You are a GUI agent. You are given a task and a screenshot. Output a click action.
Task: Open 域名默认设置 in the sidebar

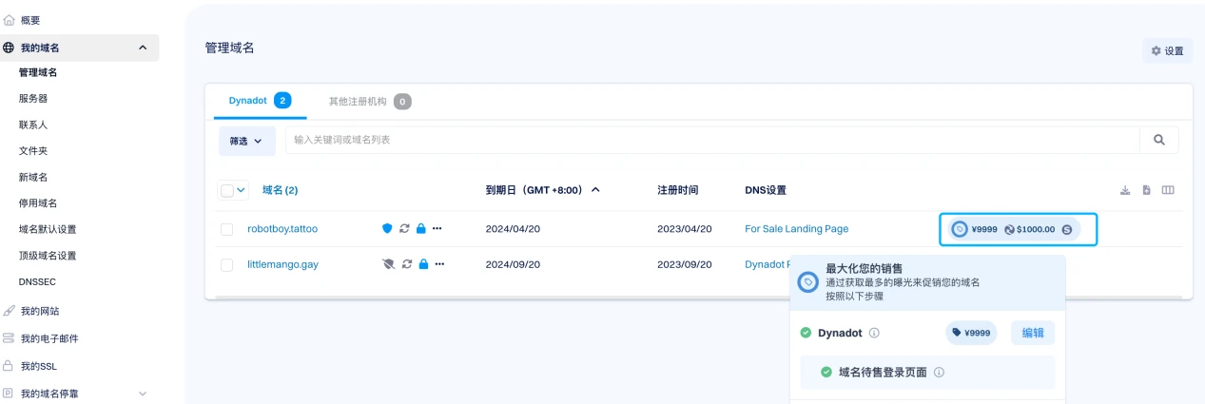[x=48, y=229]
